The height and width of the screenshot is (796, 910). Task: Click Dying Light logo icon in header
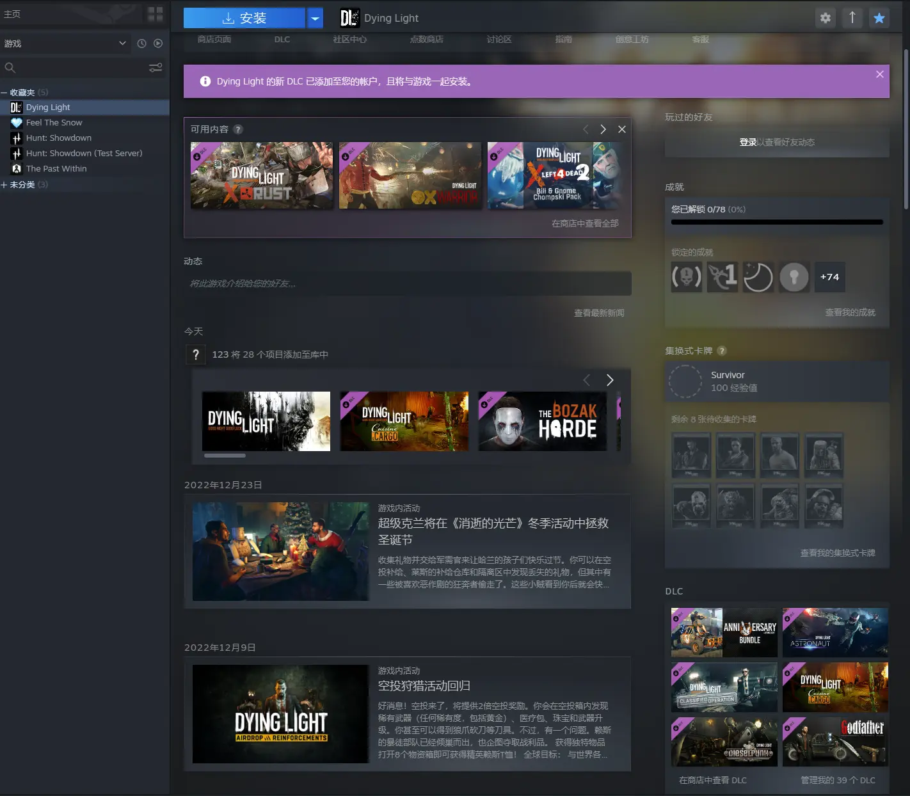click(x=349, y=18)
